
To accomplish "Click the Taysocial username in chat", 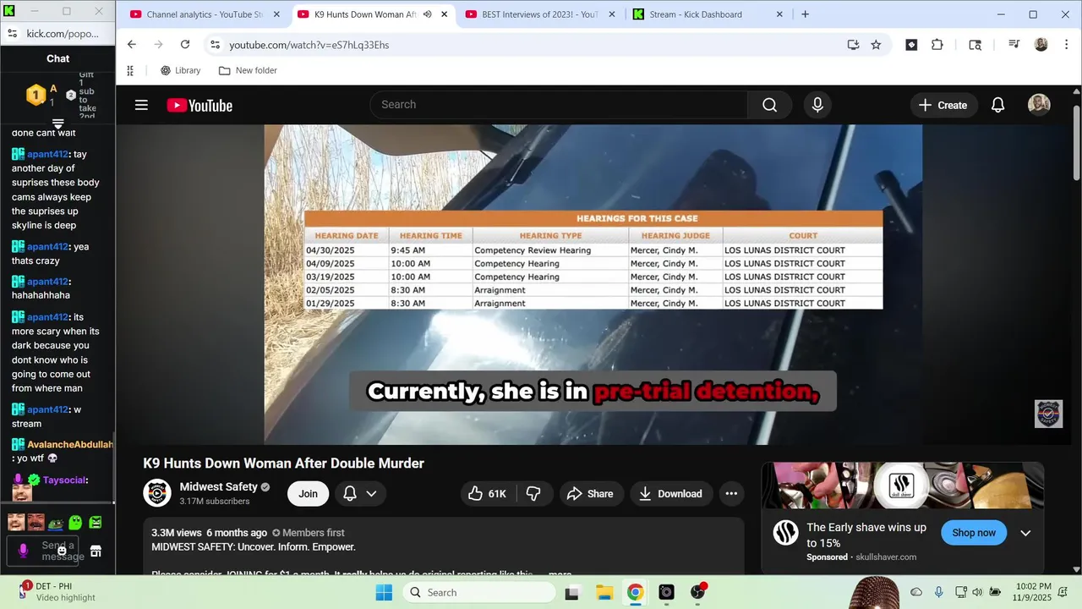I will pyautogui.click(x=65, y=480).
